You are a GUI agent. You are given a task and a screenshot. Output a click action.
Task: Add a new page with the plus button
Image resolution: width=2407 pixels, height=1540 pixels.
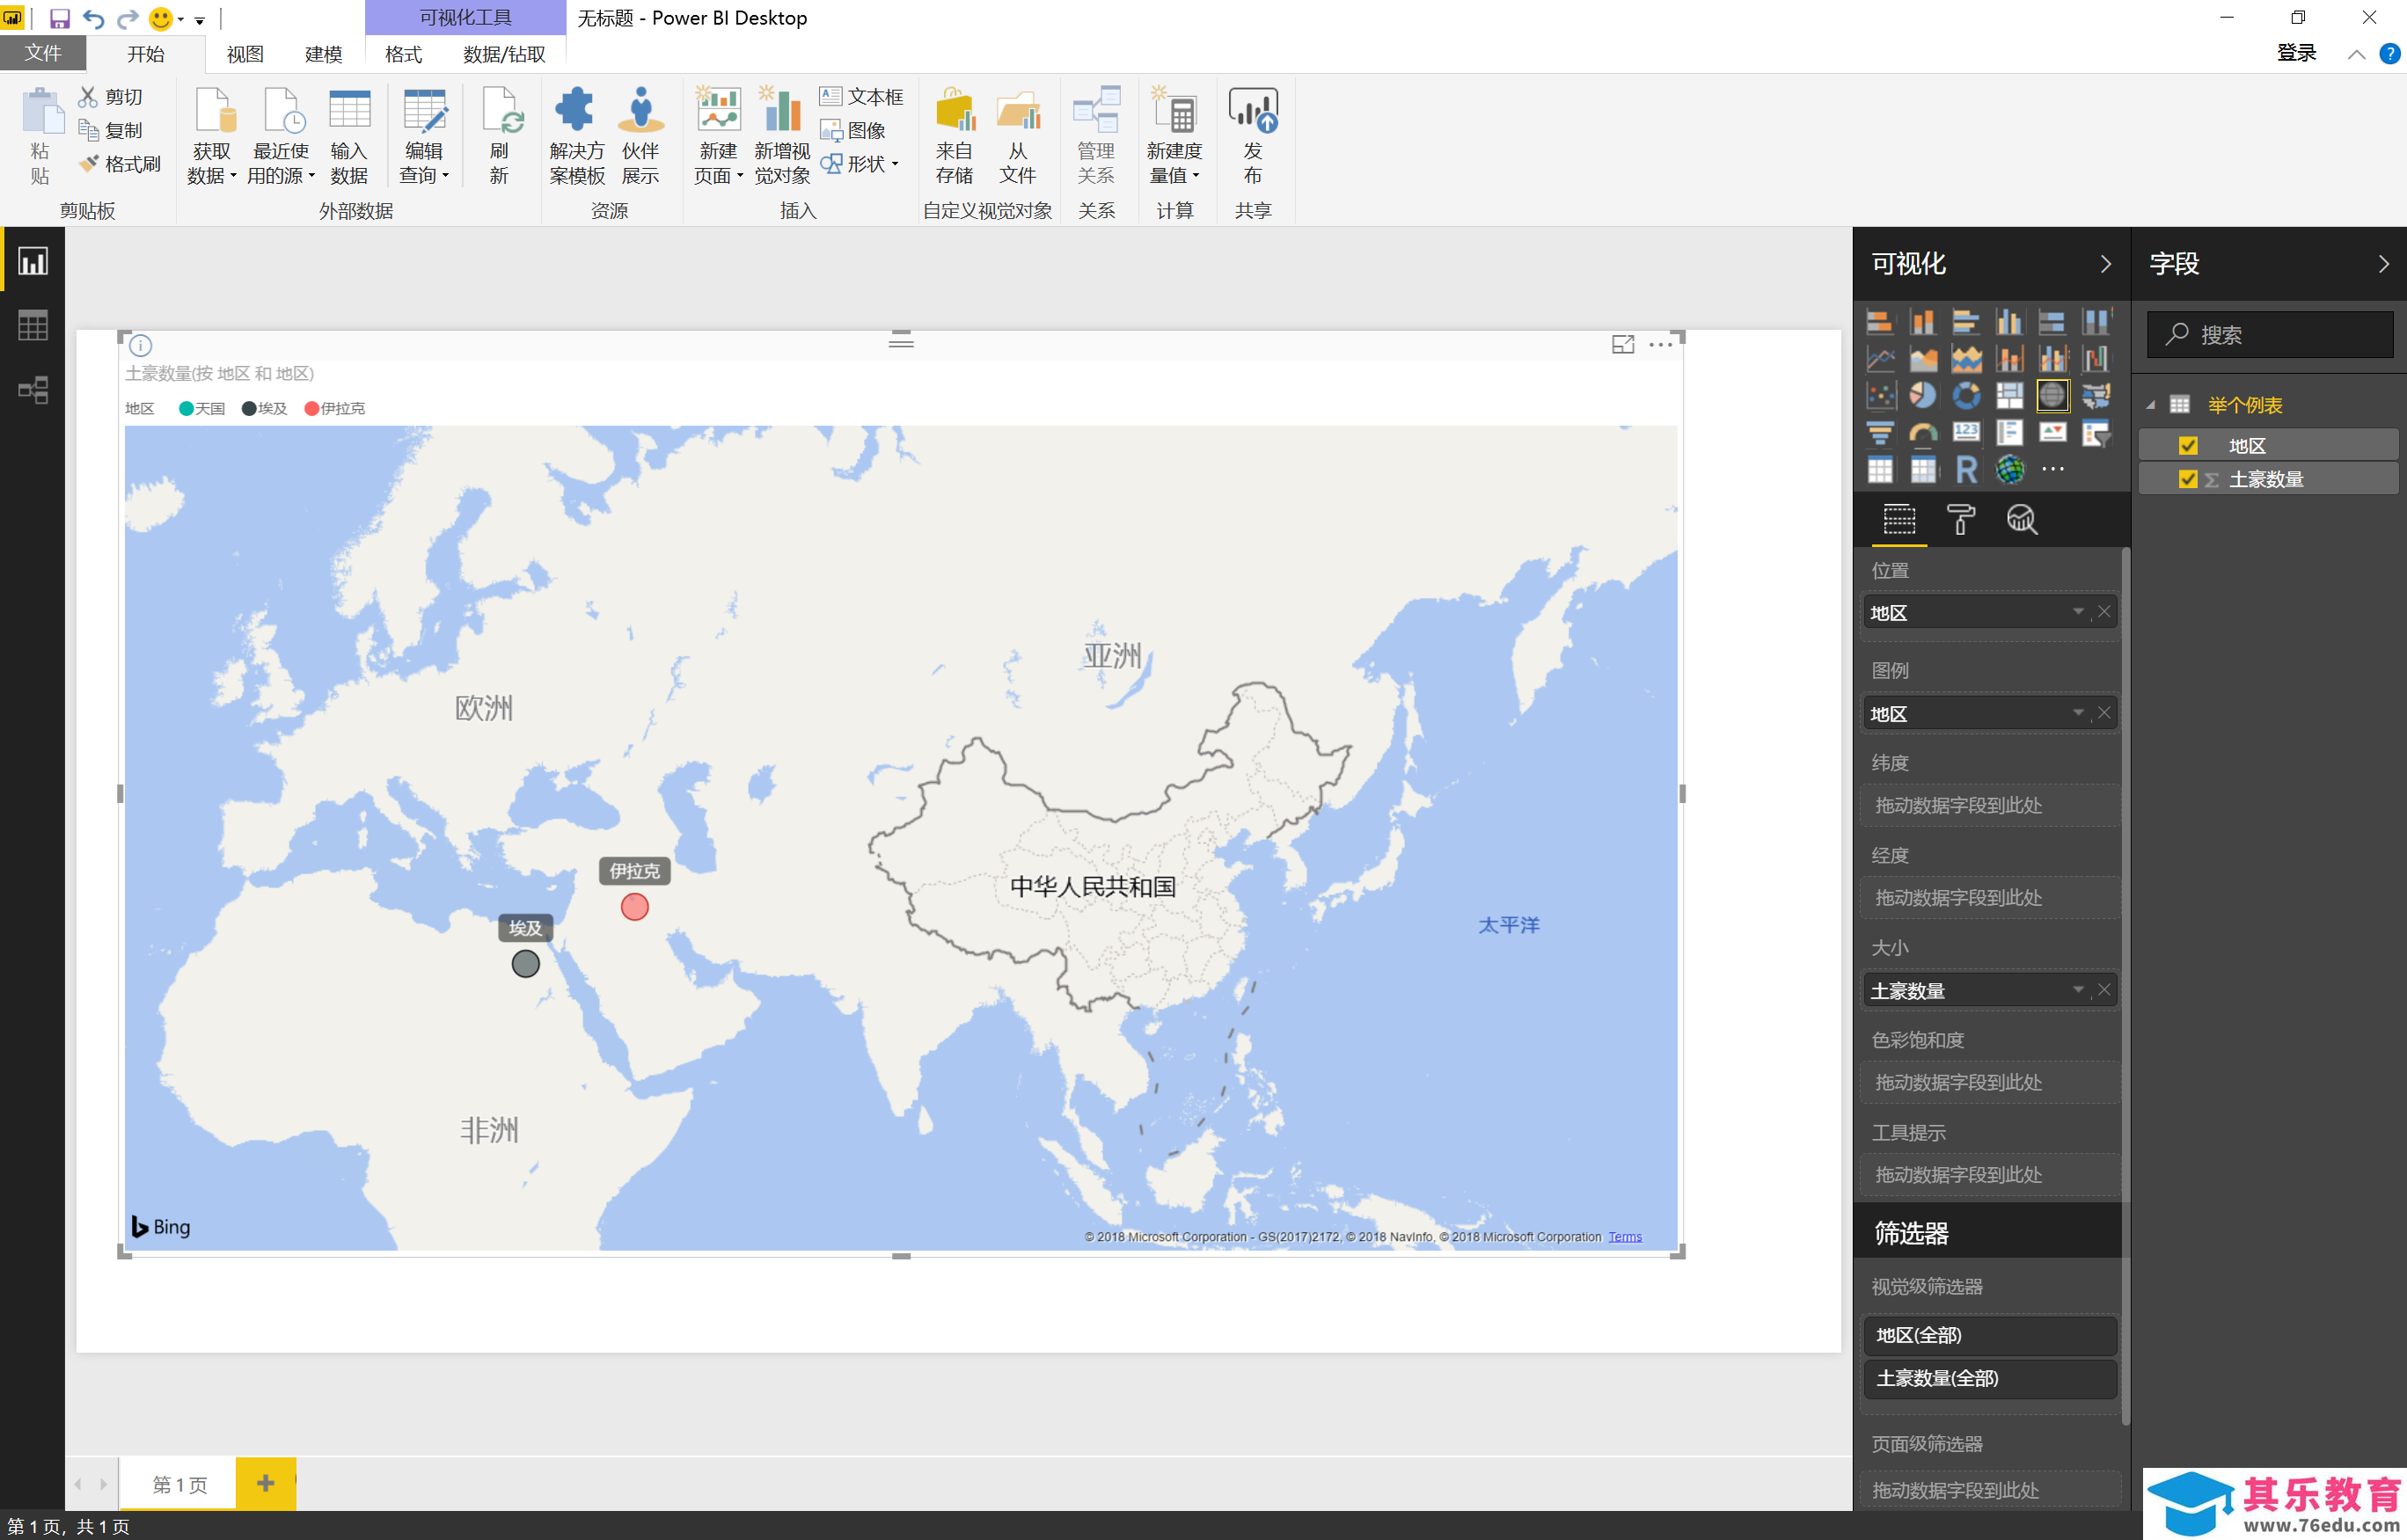point(265,1483)
